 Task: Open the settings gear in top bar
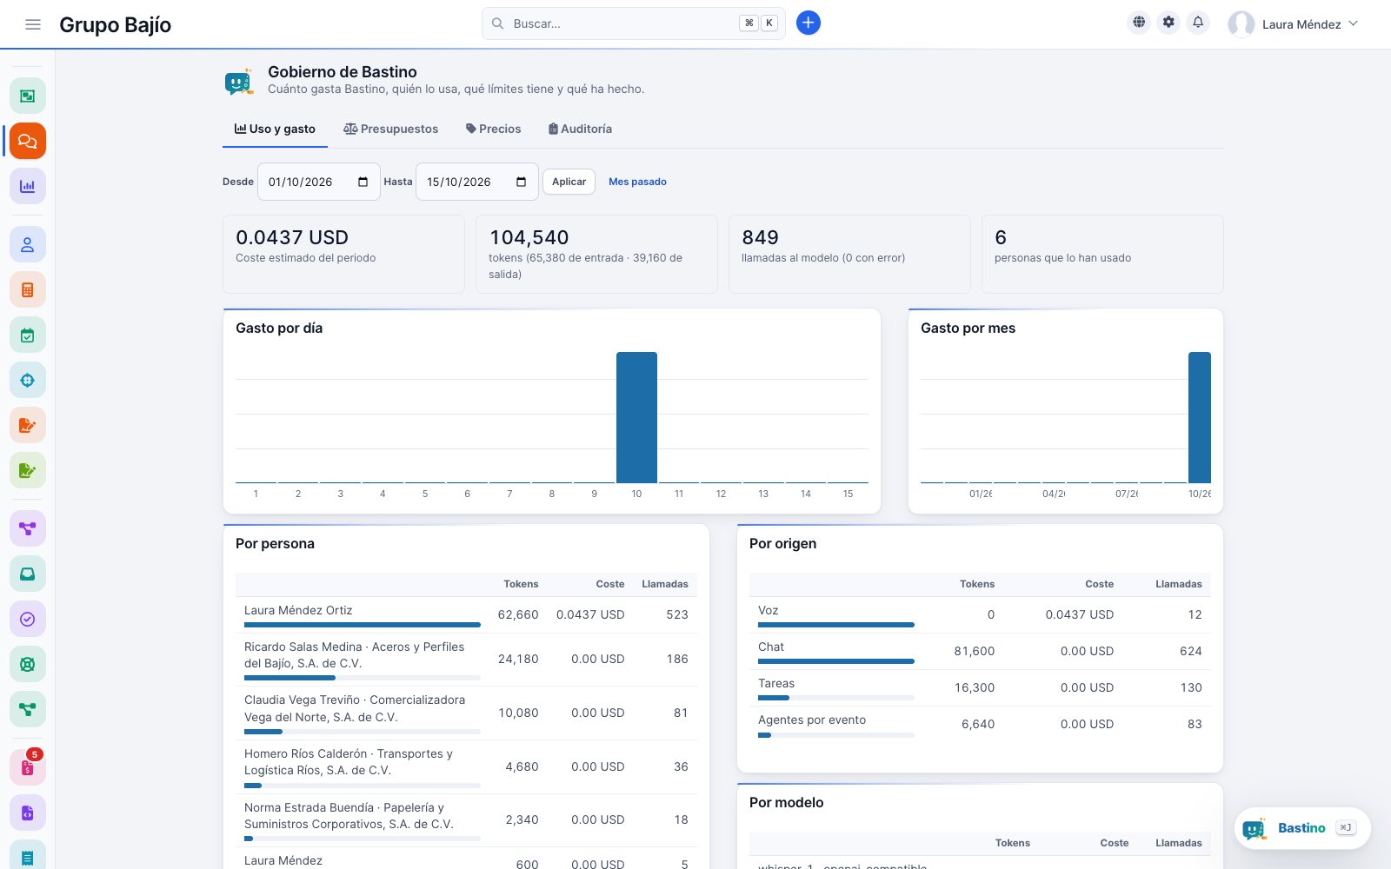pos(1168,23)
